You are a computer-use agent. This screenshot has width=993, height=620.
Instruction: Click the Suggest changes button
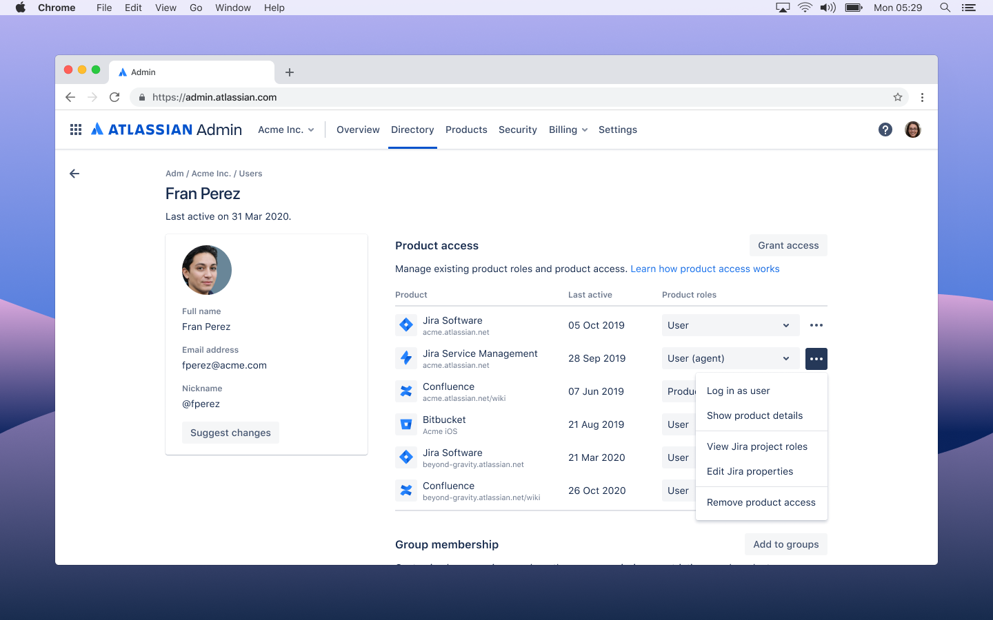(230, 433)
